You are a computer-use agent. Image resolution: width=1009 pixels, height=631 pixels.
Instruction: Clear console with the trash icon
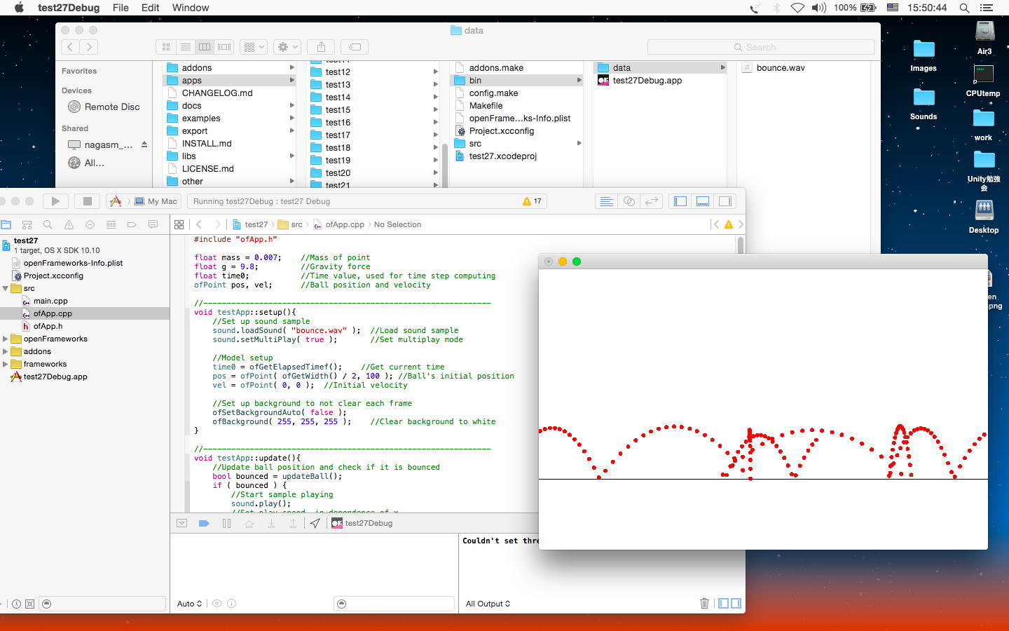[x=704, y=603]
